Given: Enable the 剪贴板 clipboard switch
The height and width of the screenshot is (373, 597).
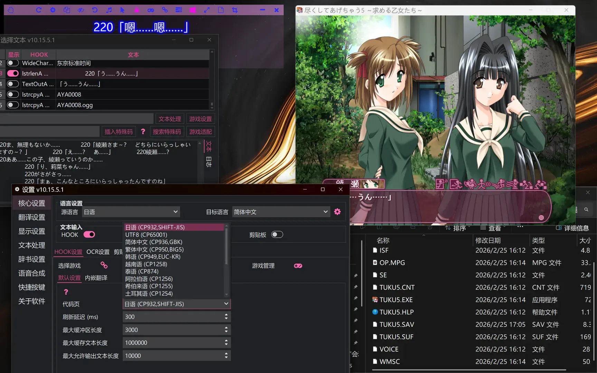Looking at the screenshot, I should pos(277,235).
